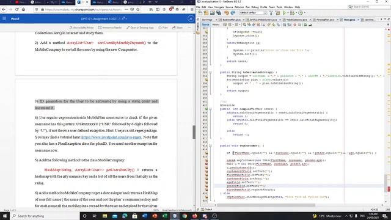Switch to PersonalPlan.java tab

pyautogui.click(x=325, y=20)
